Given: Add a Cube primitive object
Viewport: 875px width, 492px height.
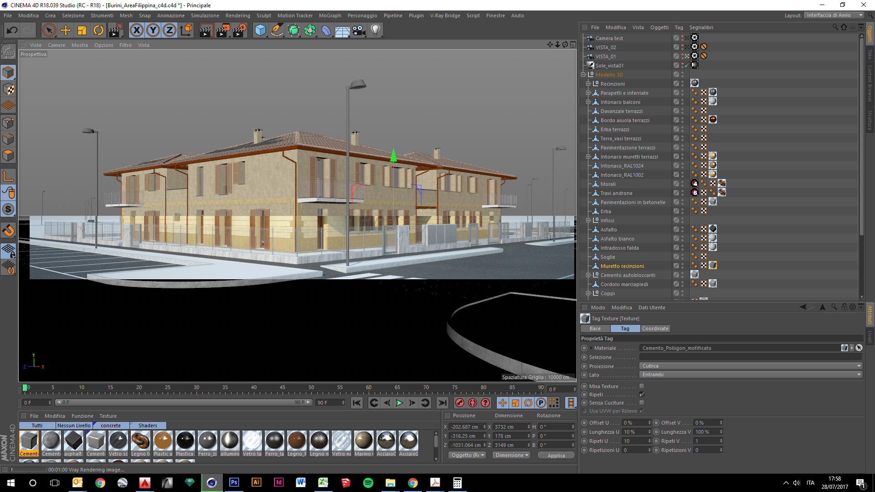Looking at the screenshot, I should coord(260,31).
